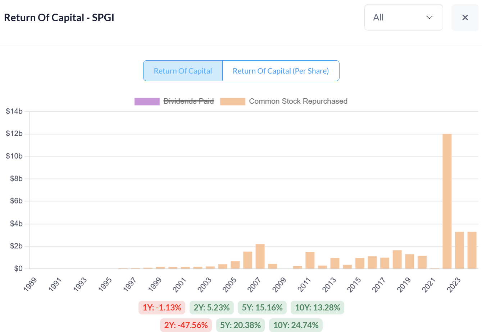The image size is (482, 332).
Task: Click the $6b y-axis label
Action: (16, 201)
